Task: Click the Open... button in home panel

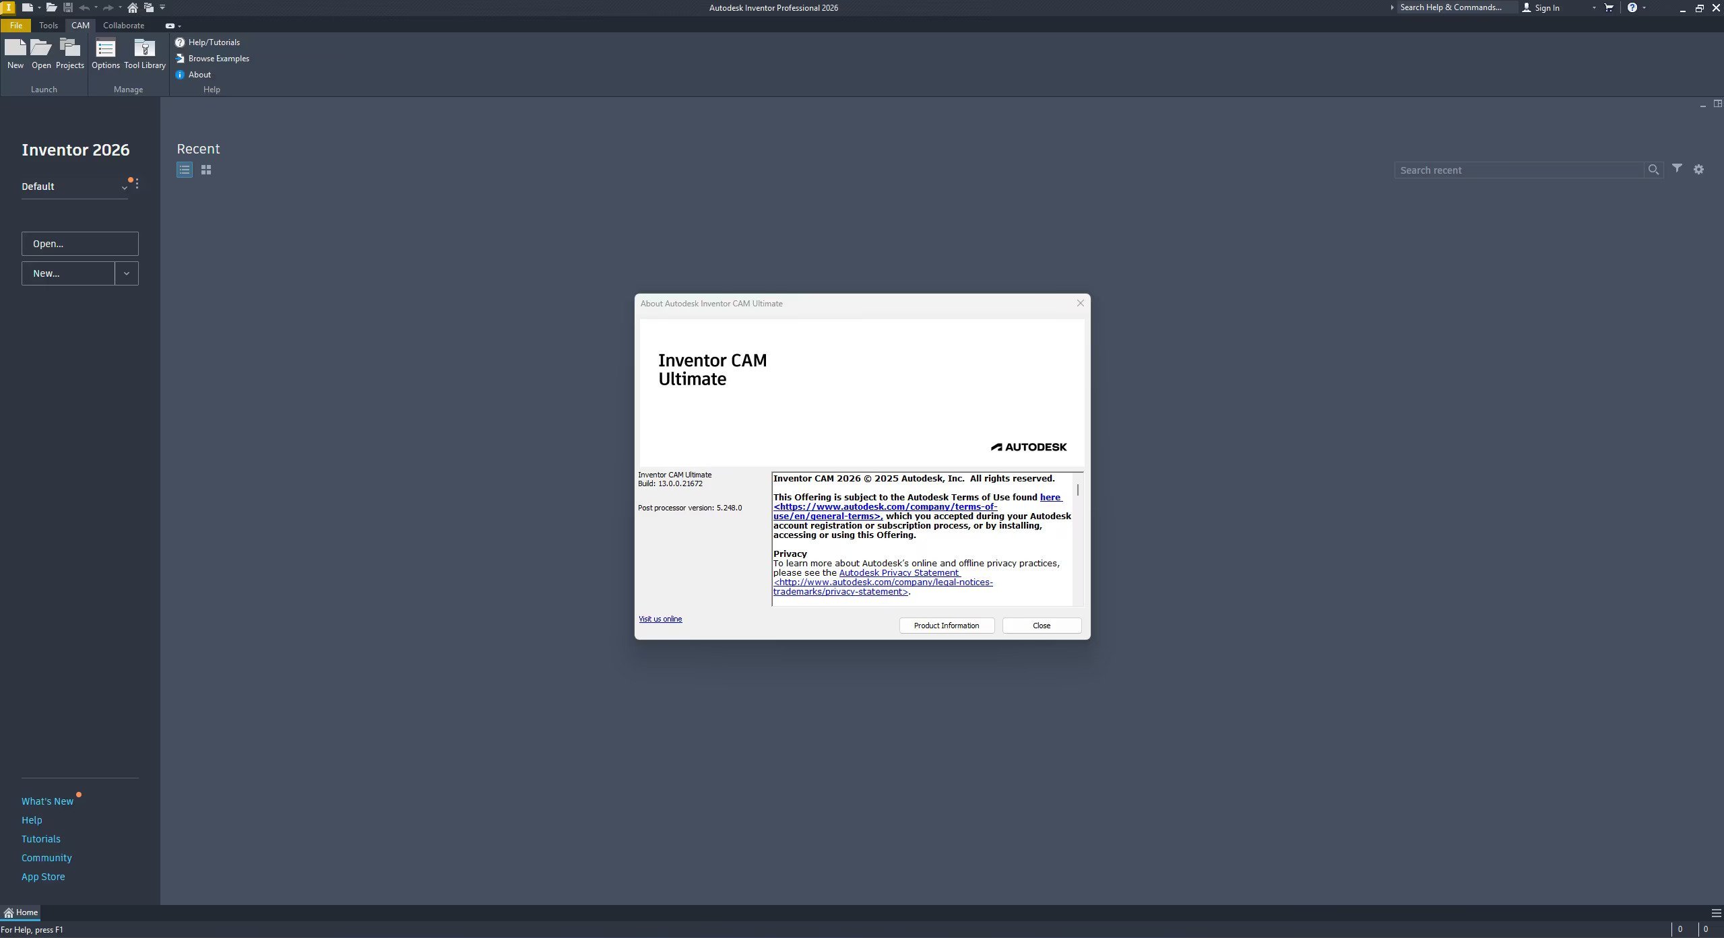Action: [79, 244]
